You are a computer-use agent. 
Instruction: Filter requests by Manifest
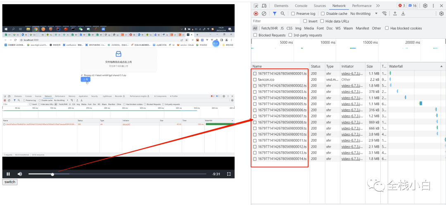click(363, 28)
